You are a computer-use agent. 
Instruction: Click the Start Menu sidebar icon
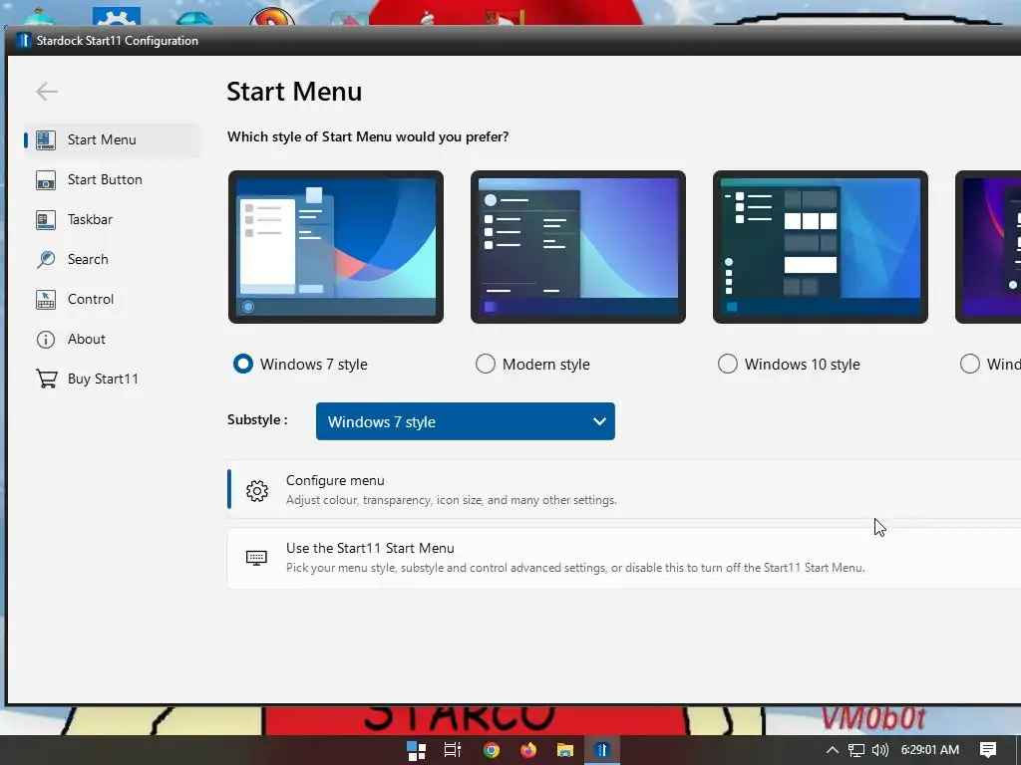[46, 139]
